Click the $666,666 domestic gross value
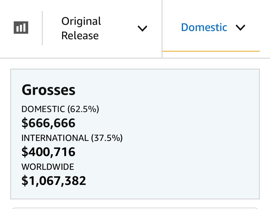 click(x=48, y=123)
